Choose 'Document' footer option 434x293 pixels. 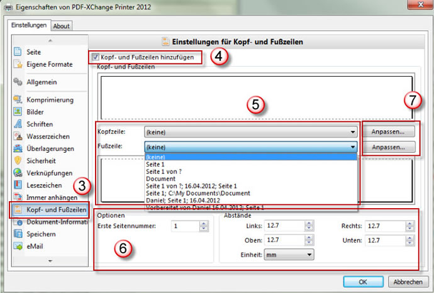(x=251, y=179)
